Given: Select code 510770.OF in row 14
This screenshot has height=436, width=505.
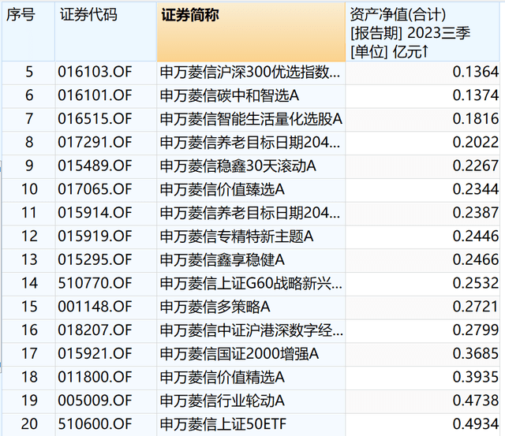Looking at the screenshot, I should pos(94,282).
